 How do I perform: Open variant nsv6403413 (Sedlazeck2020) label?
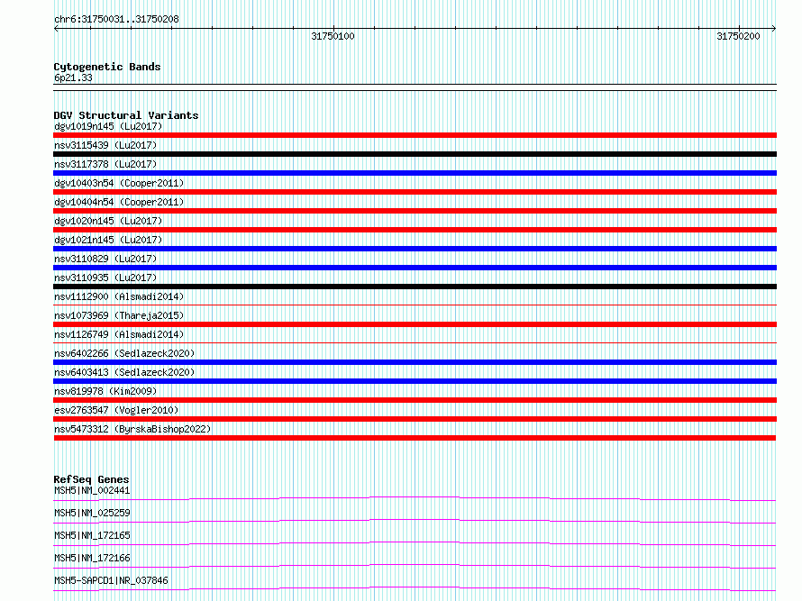124,372
